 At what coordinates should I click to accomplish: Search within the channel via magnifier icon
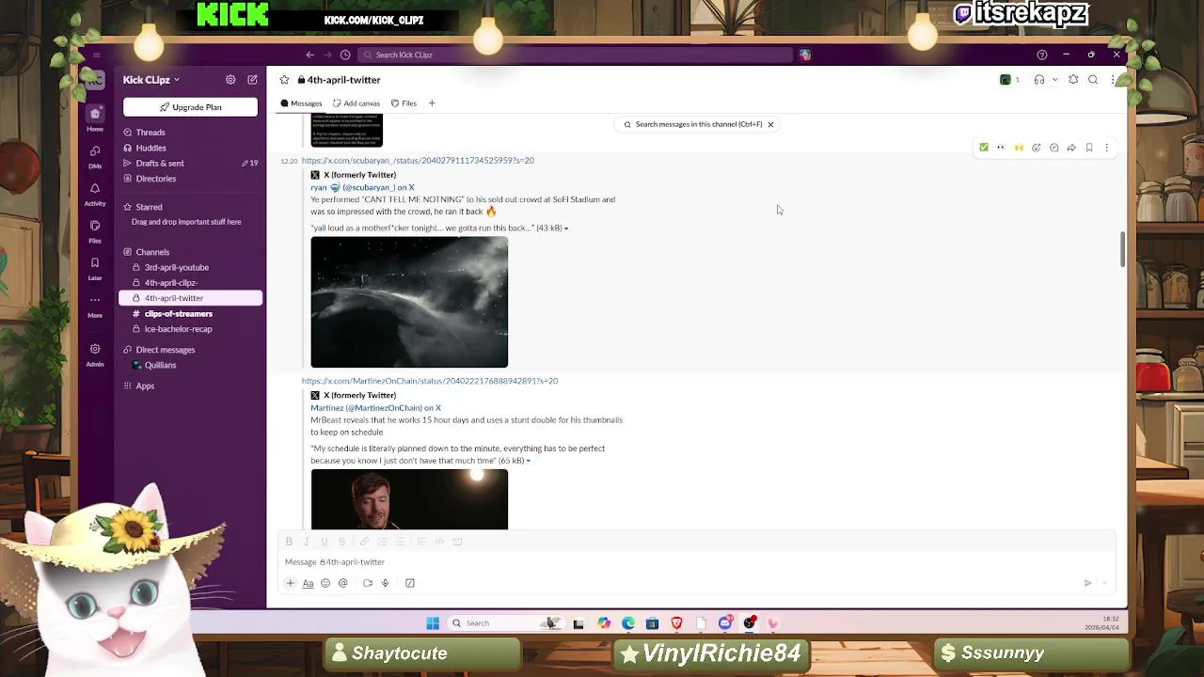(x=1093, y=80)
